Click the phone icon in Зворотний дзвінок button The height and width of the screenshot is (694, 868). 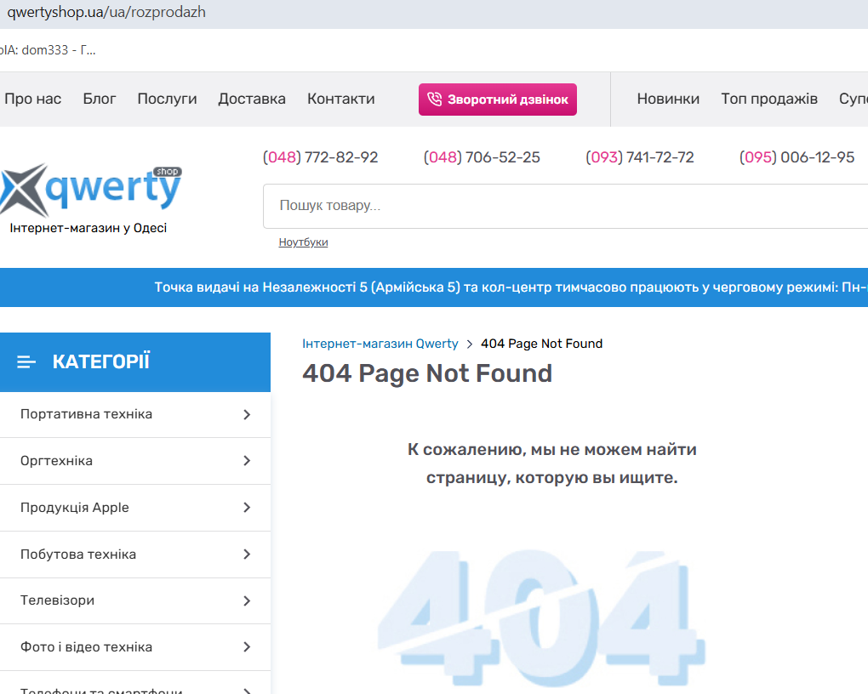(435, 100)
